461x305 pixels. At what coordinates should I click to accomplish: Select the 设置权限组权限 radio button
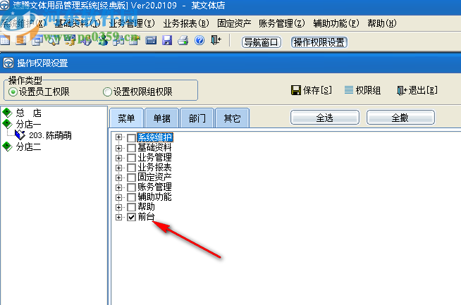coord(107,92)
